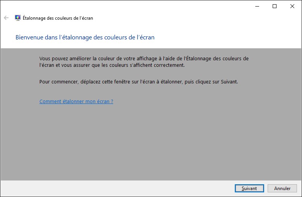The height and width of the screenshot is (197, 302).
Task: Click the window title beside the monitor icon
Action: [58, 18]
